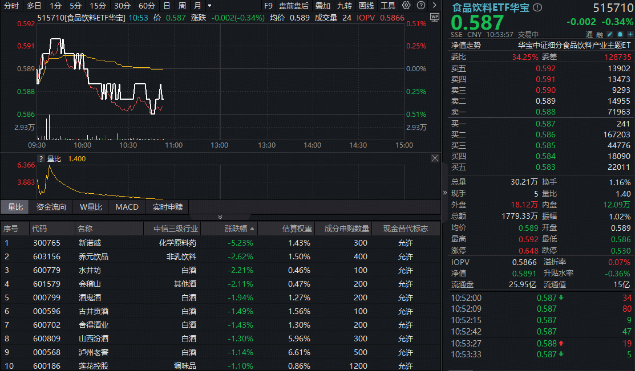635x371 pixels.
Task: Add stock to watchlist with plus icon
Action: coord(629,35)
